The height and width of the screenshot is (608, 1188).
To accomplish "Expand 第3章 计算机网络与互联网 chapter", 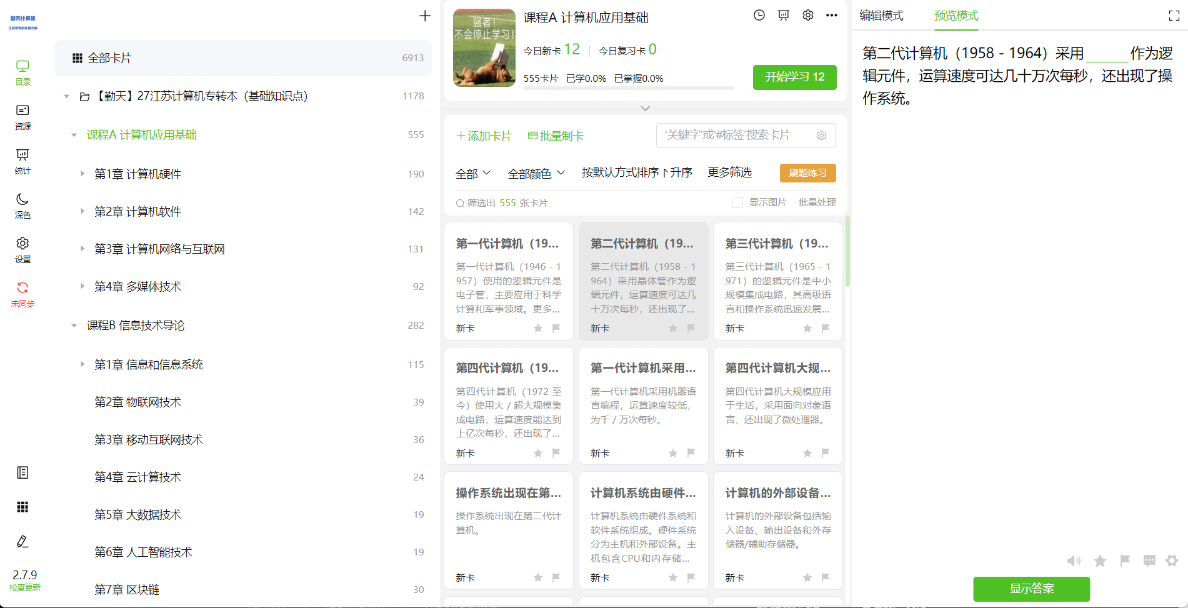I will pos(82,249).
